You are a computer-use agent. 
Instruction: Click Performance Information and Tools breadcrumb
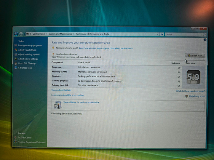[92, 34]
